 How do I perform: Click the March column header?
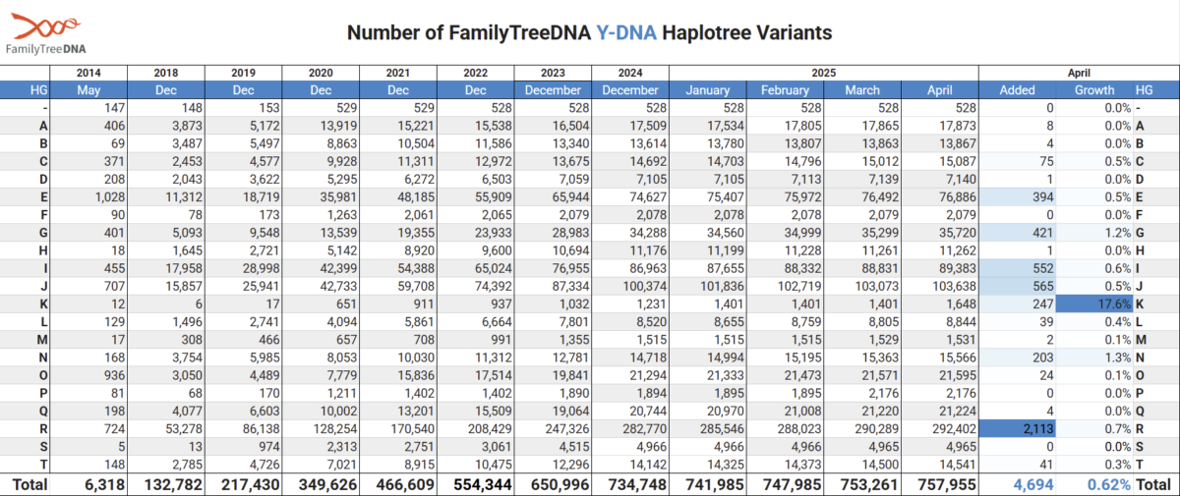tap(862, 89)
